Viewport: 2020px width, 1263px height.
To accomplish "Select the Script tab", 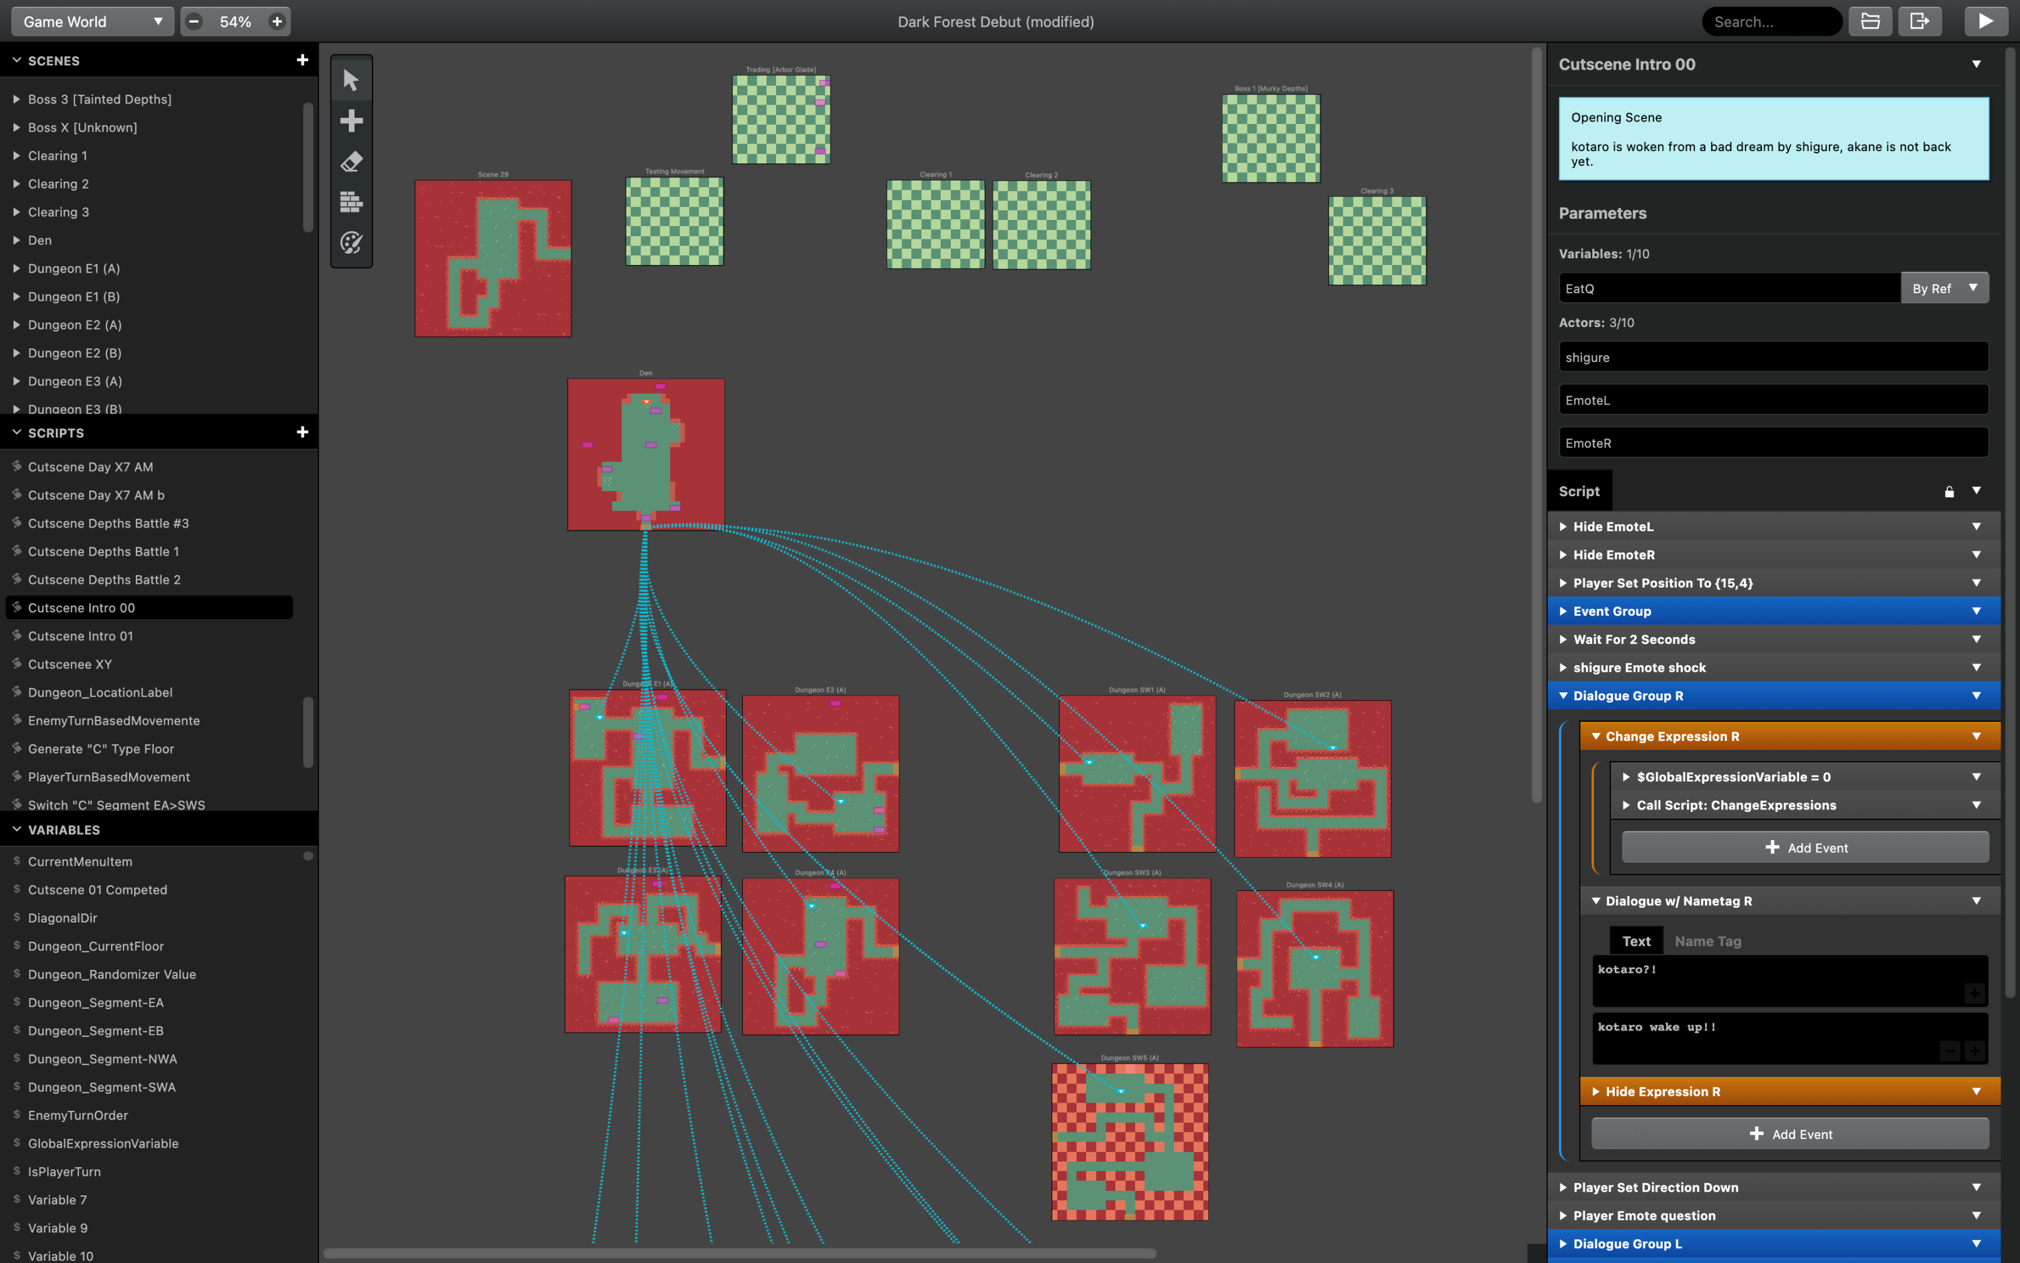I will click(1578, 491).
